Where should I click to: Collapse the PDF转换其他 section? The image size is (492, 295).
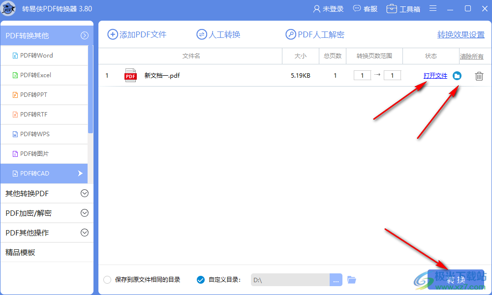pyautogui.click(x=85, y=35)
